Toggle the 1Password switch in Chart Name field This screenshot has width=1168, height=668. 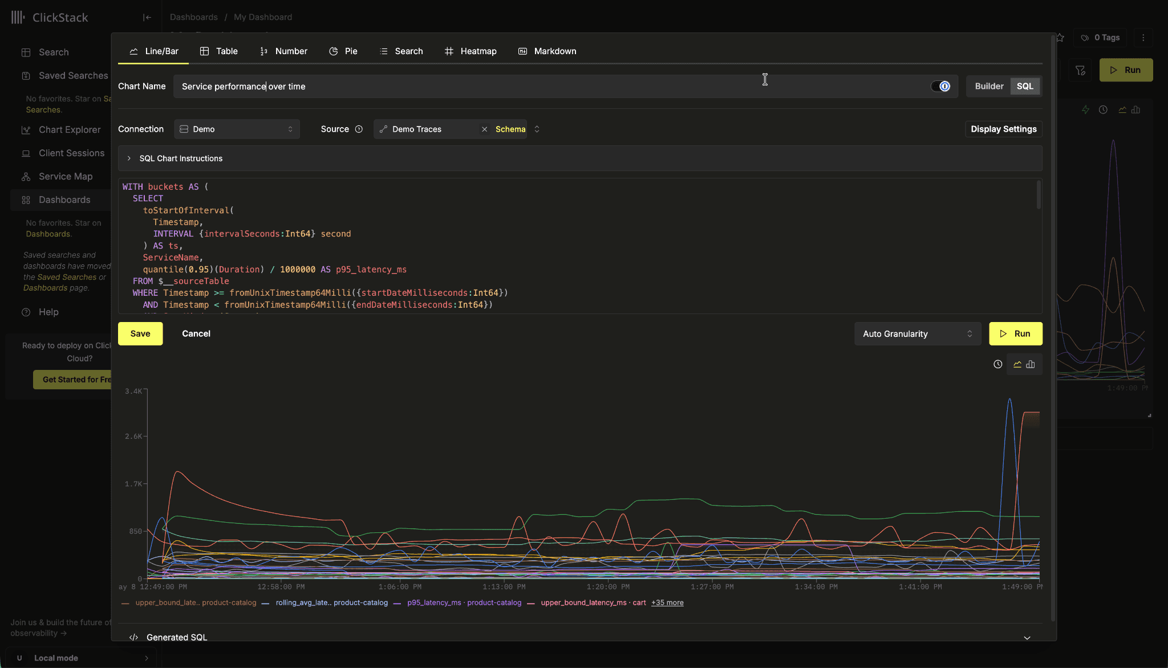[940, 87]
